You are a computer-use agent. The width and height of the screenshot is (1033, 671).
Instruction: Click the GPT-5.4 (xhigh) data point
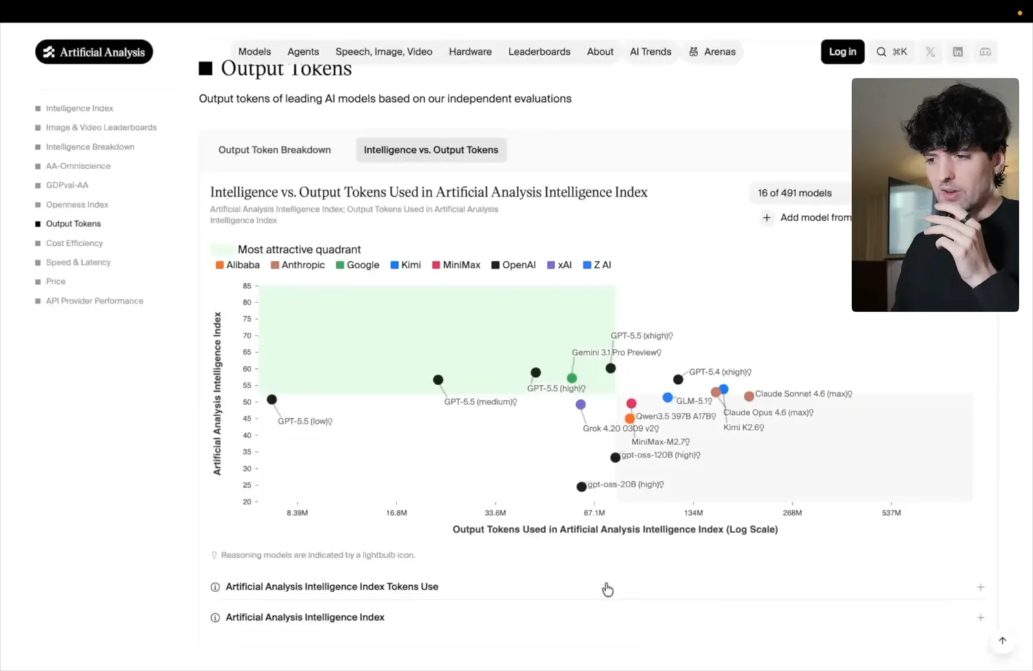pos(678,379)
